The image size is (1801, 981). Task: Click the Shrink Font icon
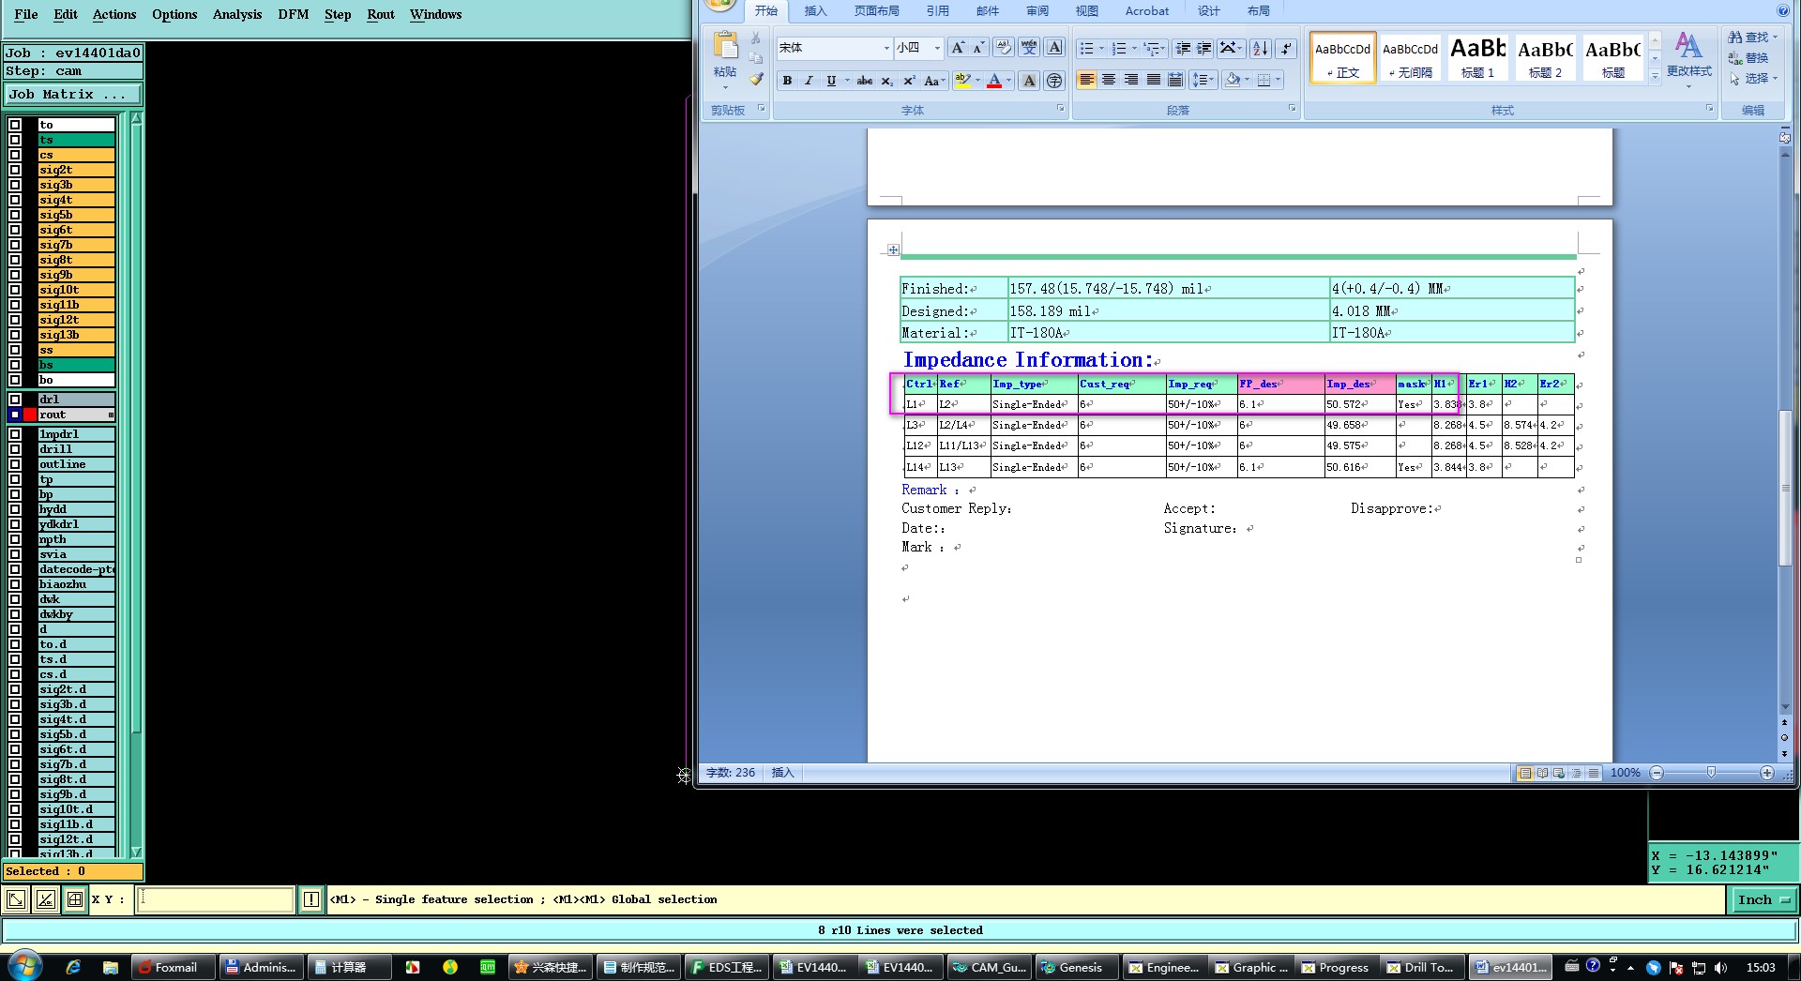tap(978, 48)
